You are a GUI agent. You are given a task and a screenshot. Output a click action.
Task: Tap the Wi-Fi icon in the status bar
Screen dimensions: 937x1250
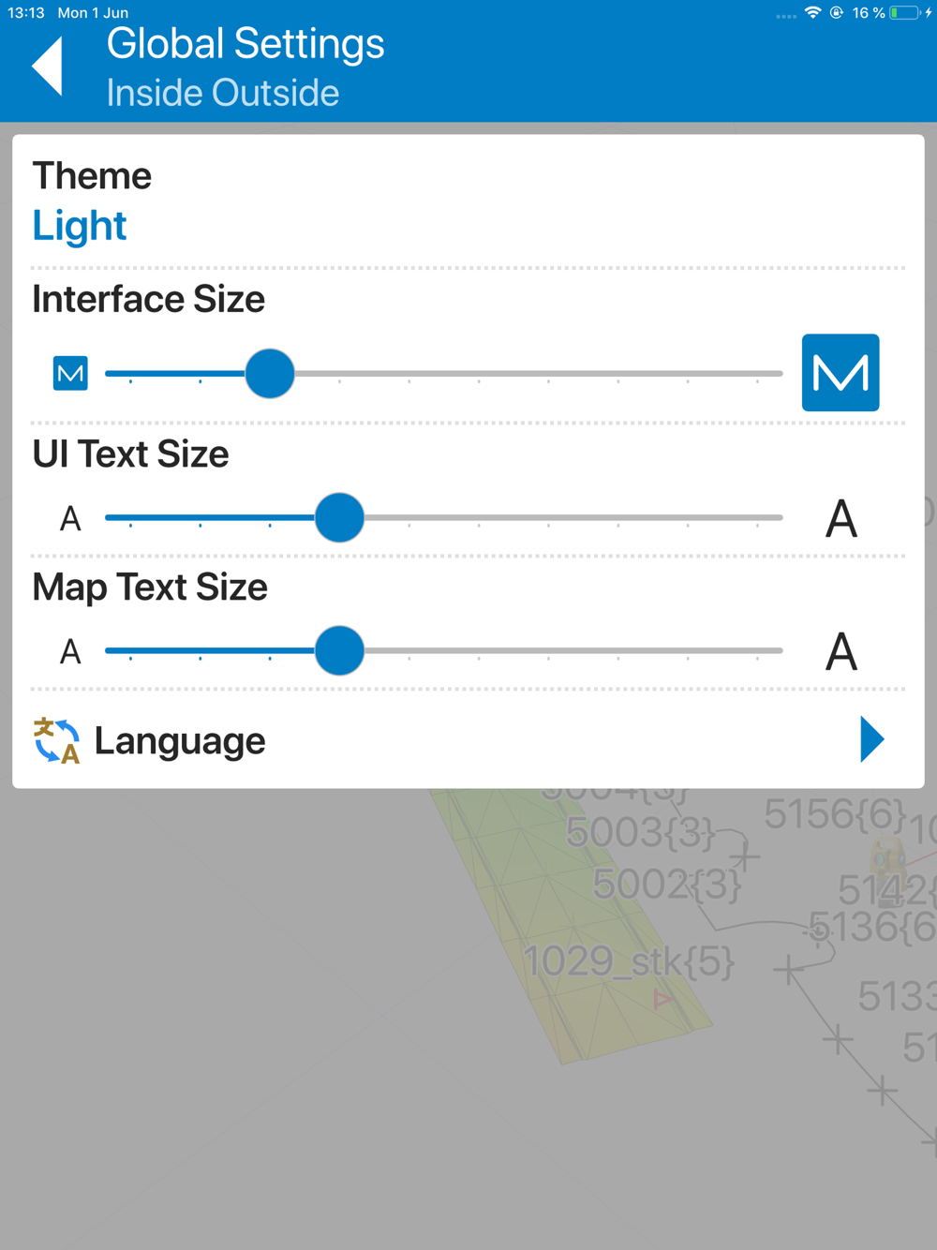pos(813,13)
